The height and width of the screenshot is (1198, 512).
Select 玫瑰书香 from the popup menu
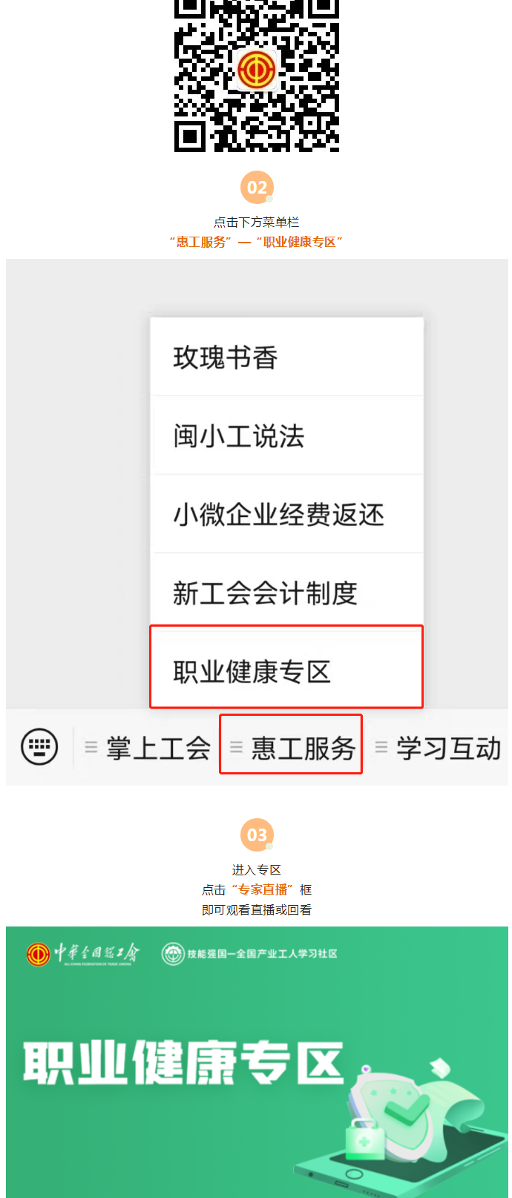pyautogui.click(x=287, y=358)
